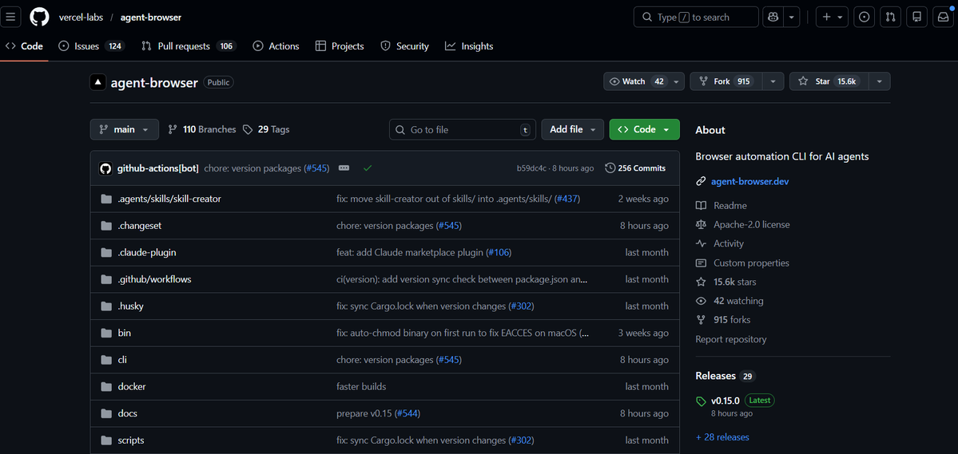Open the 'faster builds' commit message
The image size is (958, 454).
click(361, 387)
